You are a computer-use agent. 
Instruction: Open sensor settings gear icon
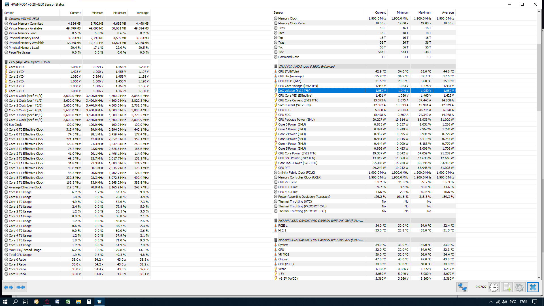(520, 287)
